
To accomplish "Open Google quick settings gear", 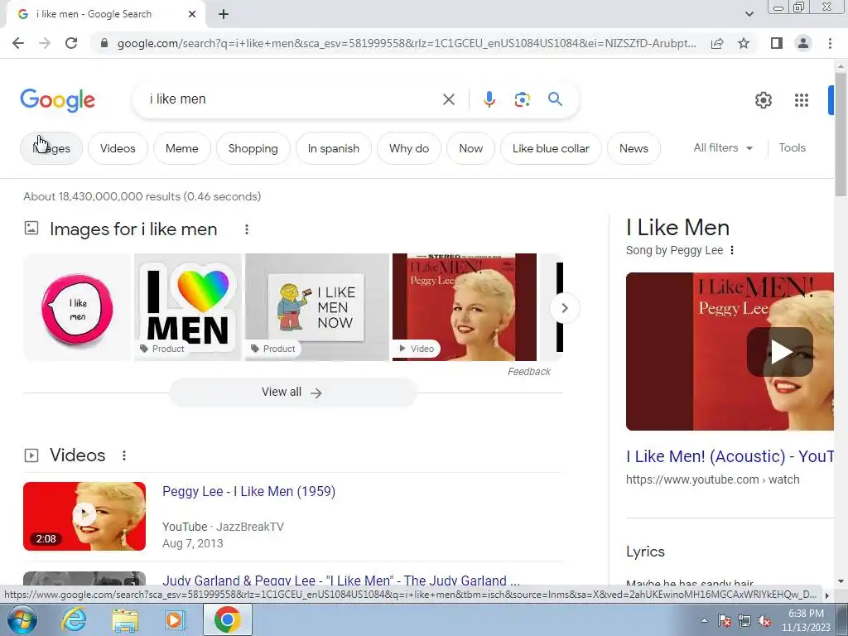I will point(763,100).
